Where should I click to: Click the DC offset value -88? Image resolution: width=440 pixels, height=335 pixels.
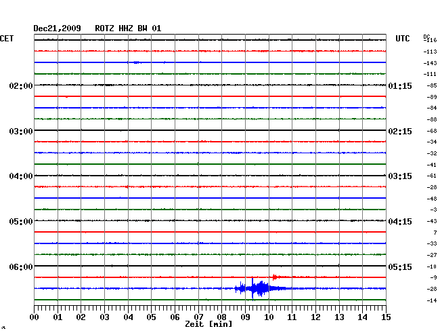point(432,119)
